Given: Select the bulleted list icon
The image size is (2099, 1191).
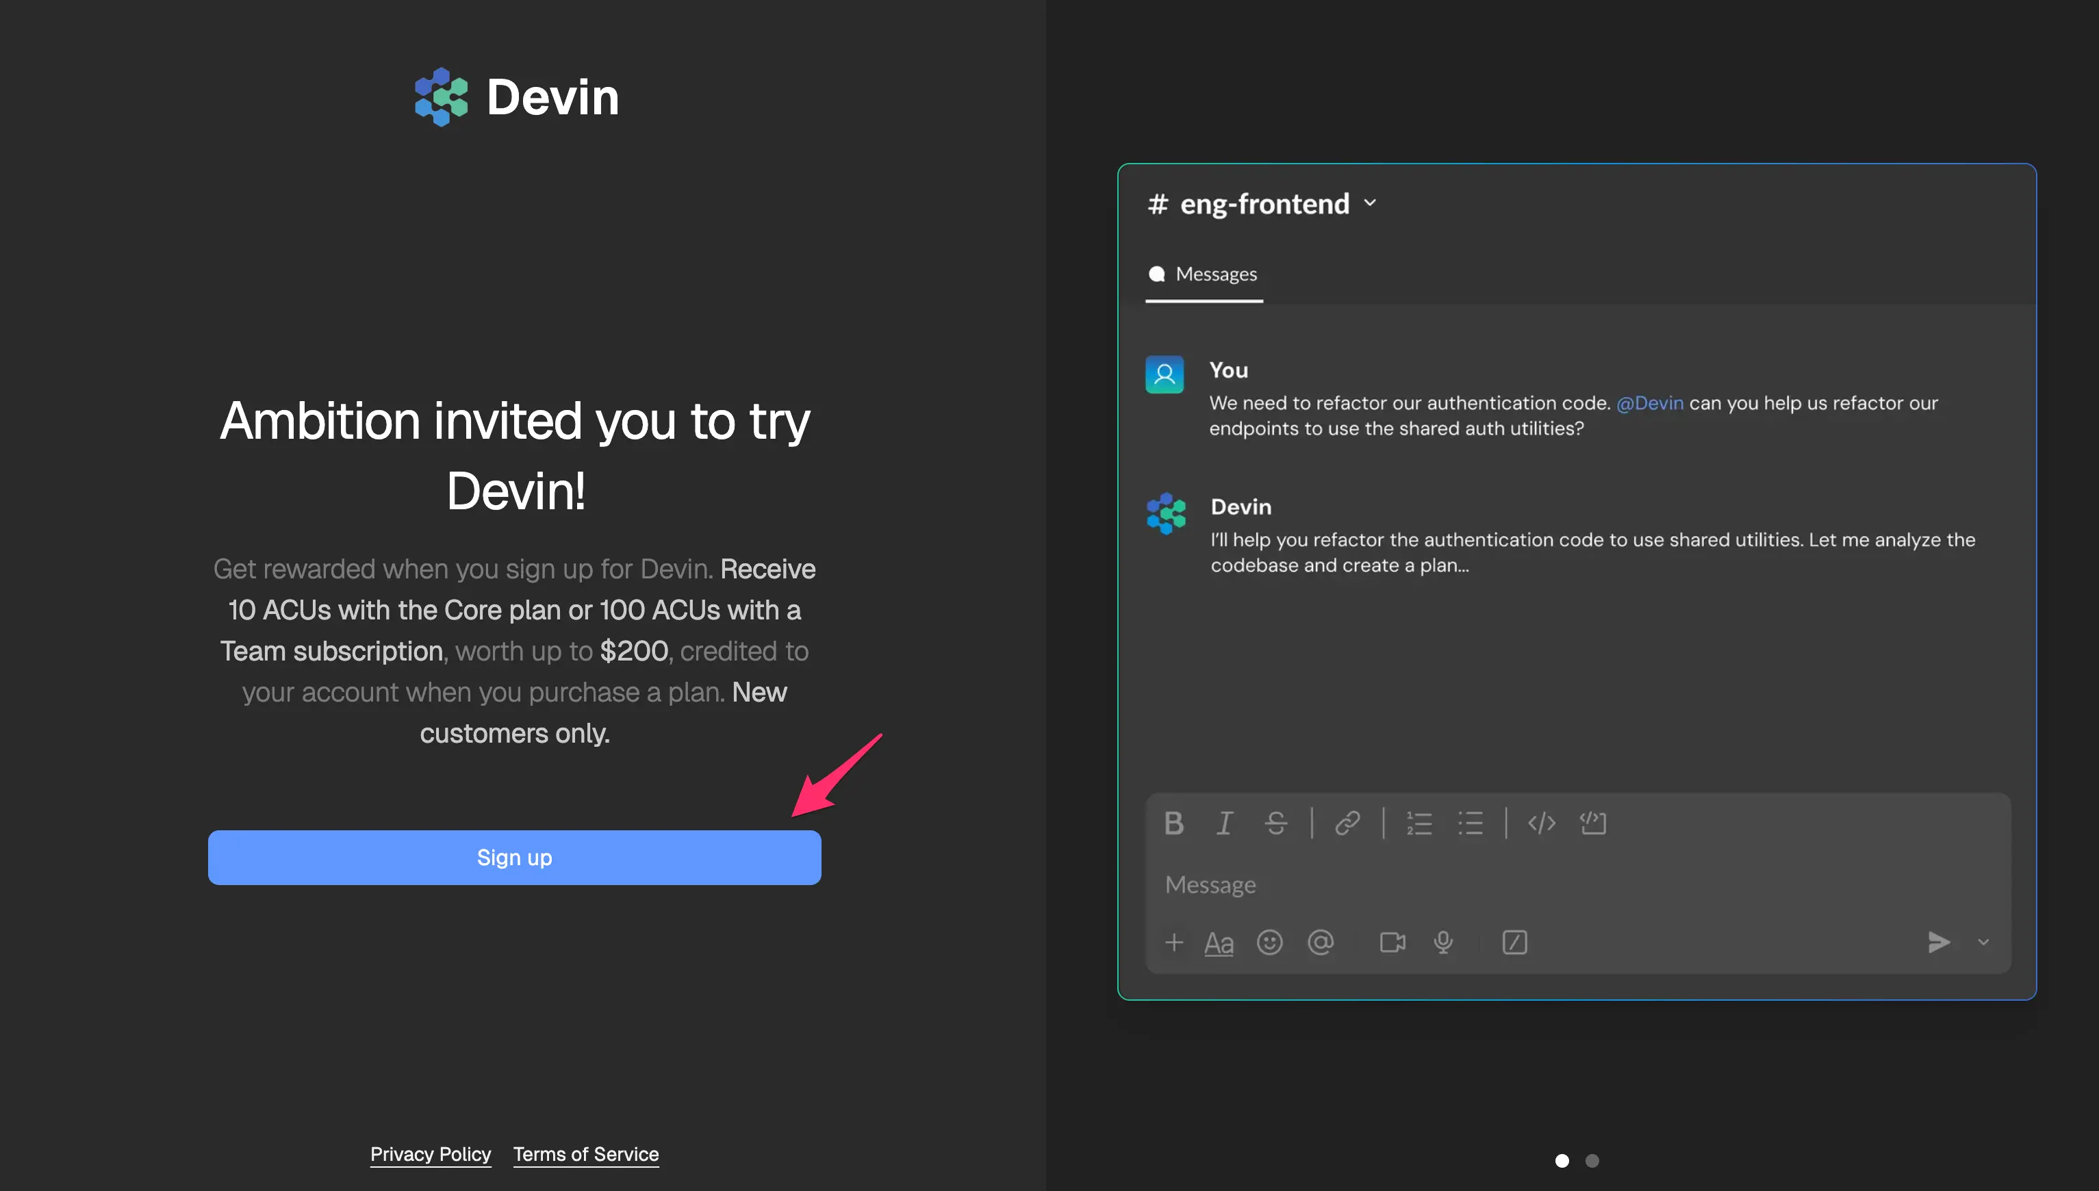Looking at the screenshot, I should pyautogui.click(x=1470, y=823).
